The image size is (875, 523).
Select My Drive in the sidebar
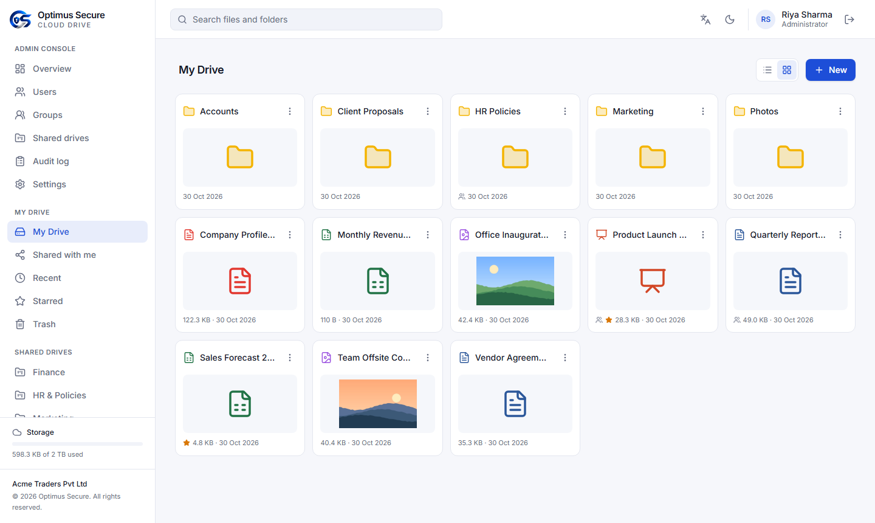pos(77,232)
